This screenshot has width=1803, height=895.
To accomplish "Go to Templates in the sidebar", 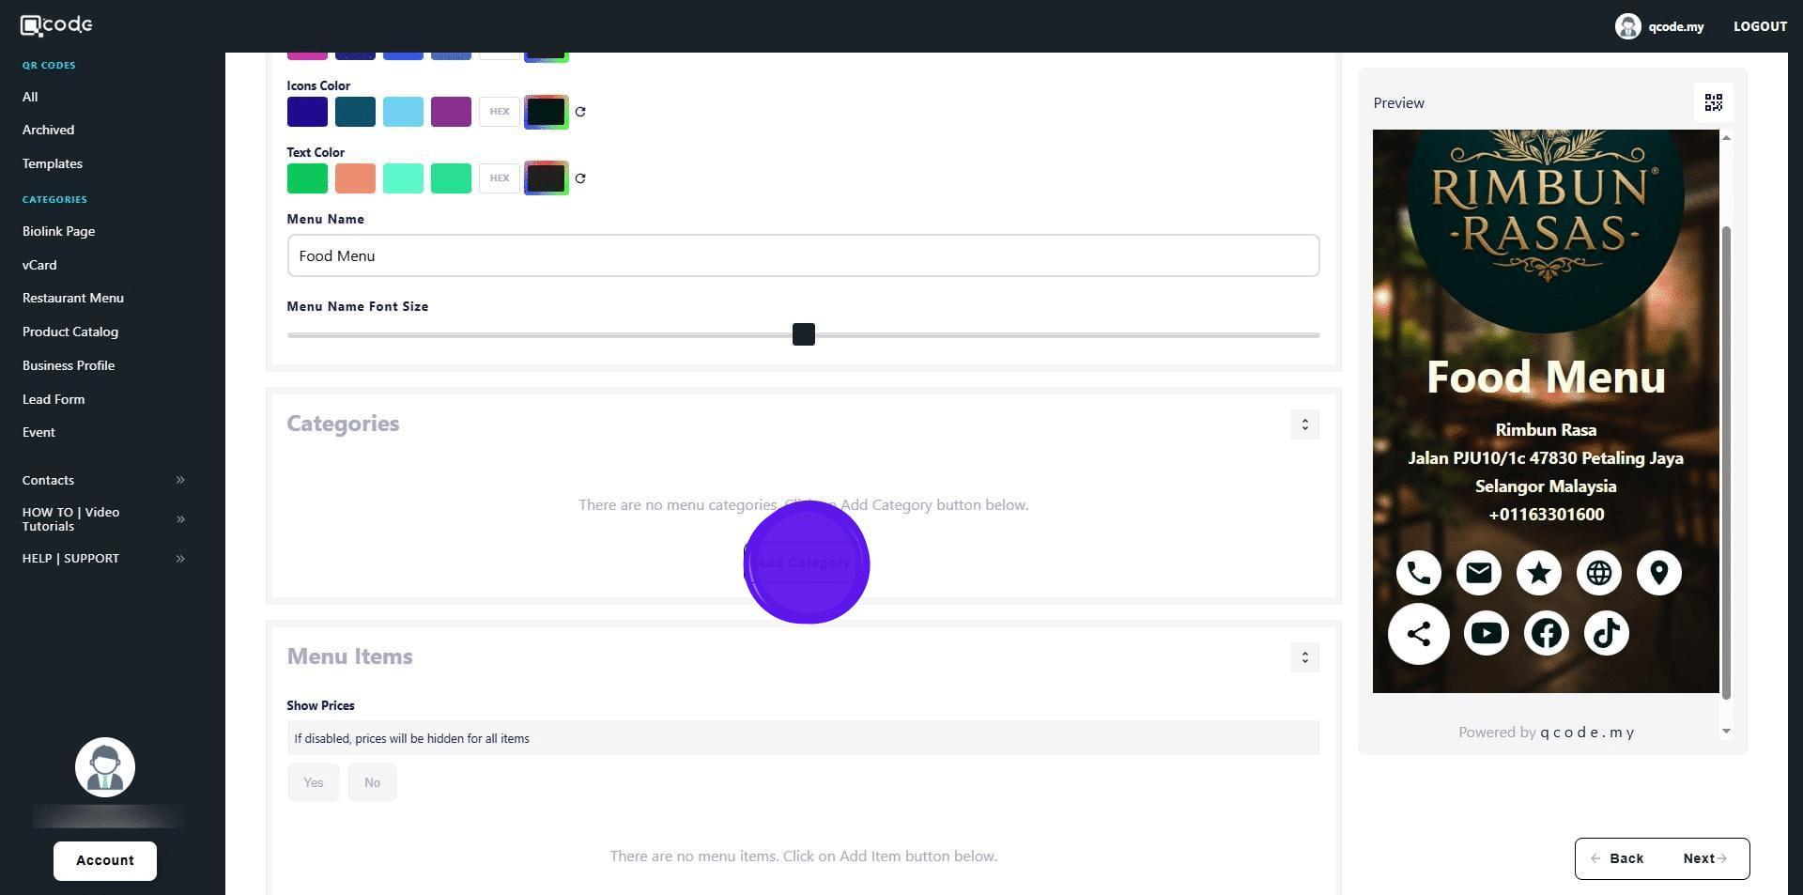I will click(53, 163).
